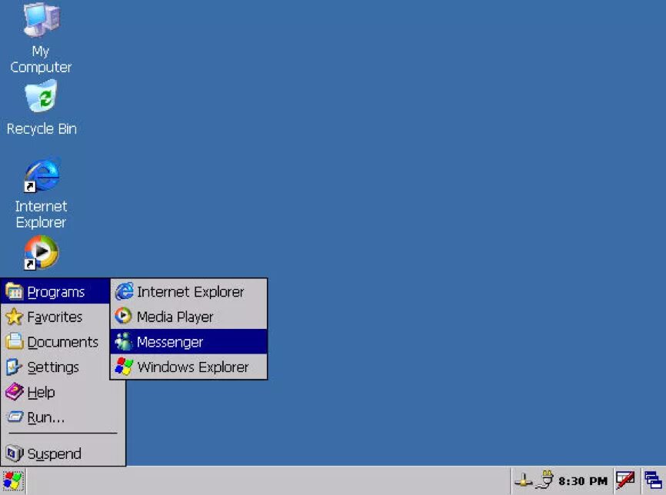
Task: Open Help from the Start menu
Action: pyautogui.click(x=40, y=392)
